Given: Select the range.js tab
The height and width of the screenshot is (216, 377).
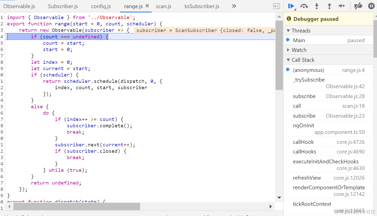Looking at the screenshot, I should [x=133, y=6].
